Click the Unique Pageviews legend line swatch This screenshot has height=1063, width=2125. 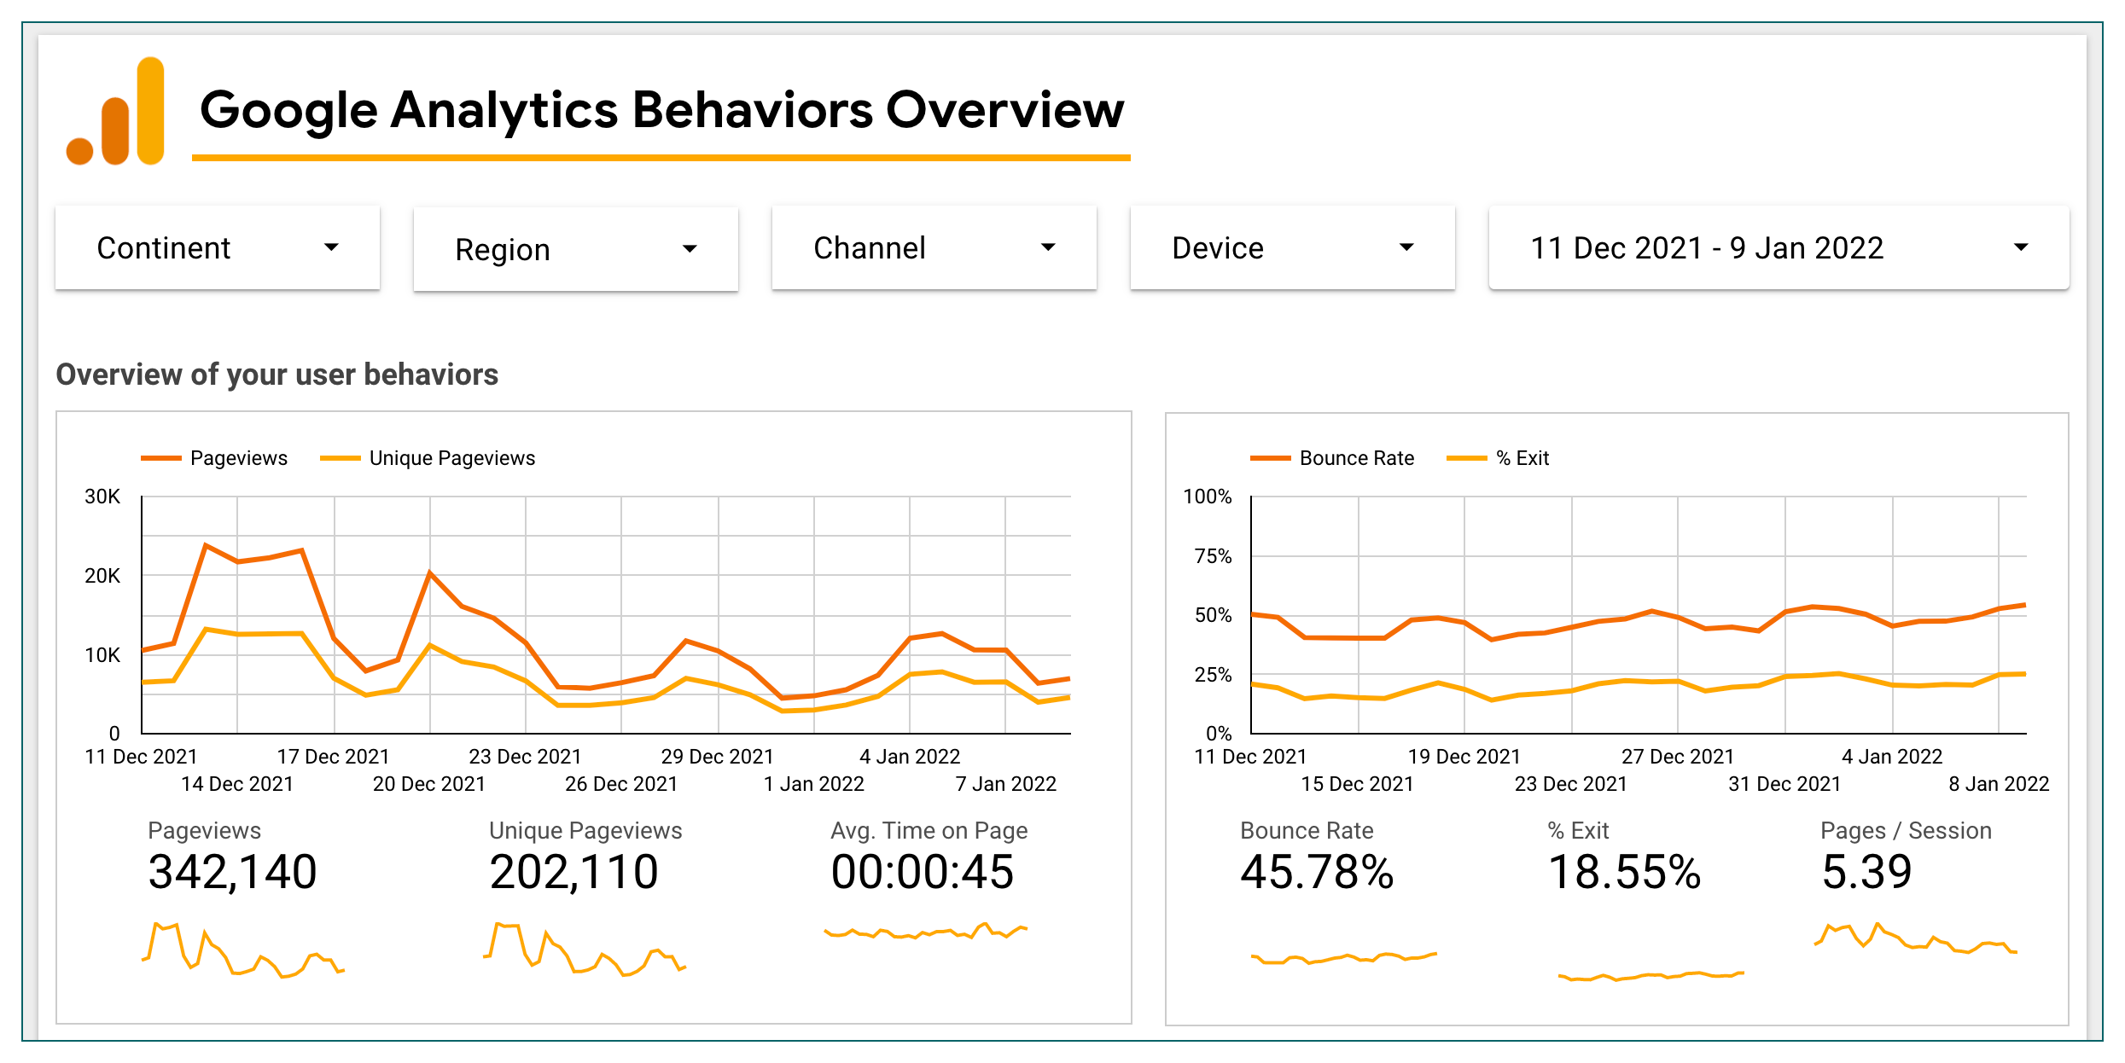coord(341,458)
